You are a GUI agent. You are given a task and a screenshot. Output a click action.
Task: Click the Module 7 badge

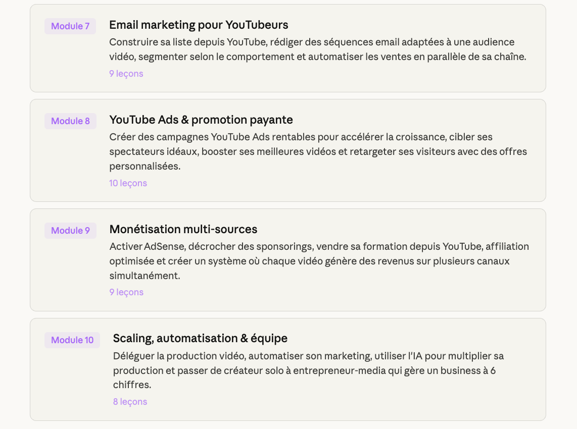[x=70, y=26]
